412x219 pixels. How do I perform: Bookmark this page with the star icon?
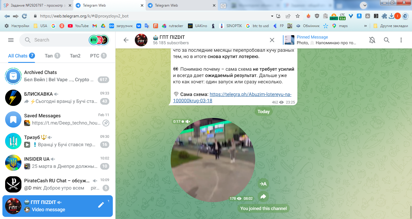(x=298, y=16)
